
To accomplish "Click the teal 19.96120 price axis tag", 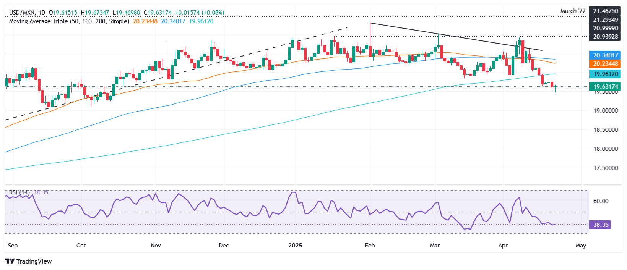I will click(605, 74).
